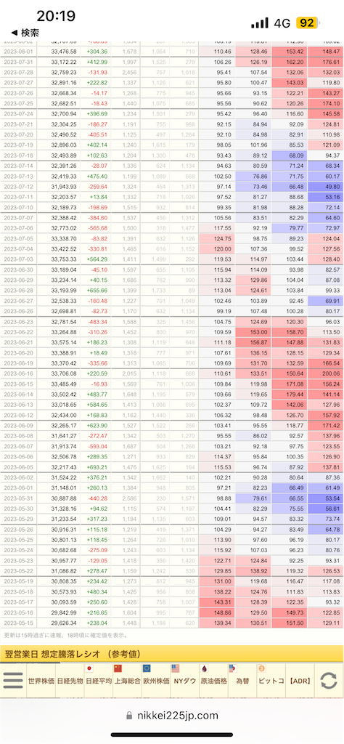344x744 pixels.
Task: Open the 日経先物 tab
Action: (70, 680)
